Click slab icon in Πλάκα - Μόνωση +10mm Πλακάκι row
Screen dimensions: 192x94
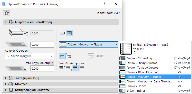180,82
